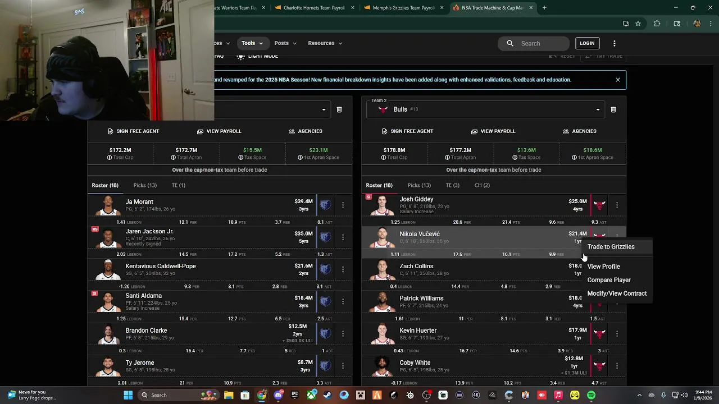The image size is (719, 404).
Task: Toggle Light Mode for the site
Action: click(257, 56)
